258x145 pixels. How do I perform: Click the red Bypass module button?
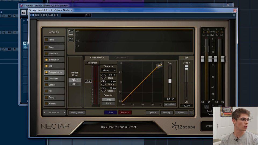pos(125,113)
